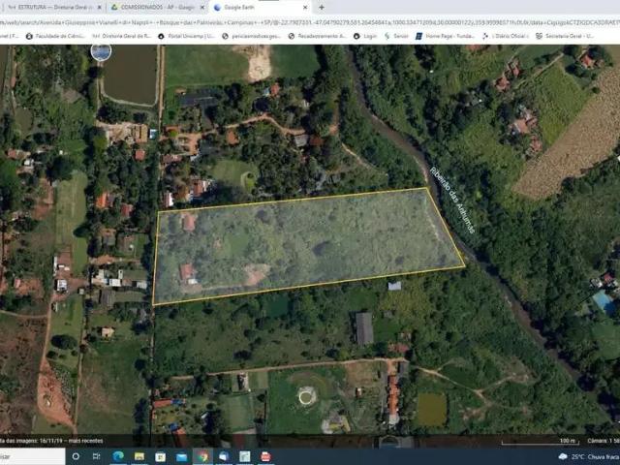620x465 pixels.
Task: Click the browser address bar URL
Action: click(x=310, y=22)
